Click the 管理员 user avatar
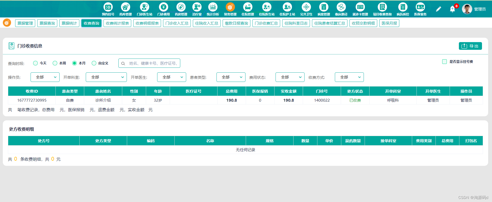 (x=467, y=9)
